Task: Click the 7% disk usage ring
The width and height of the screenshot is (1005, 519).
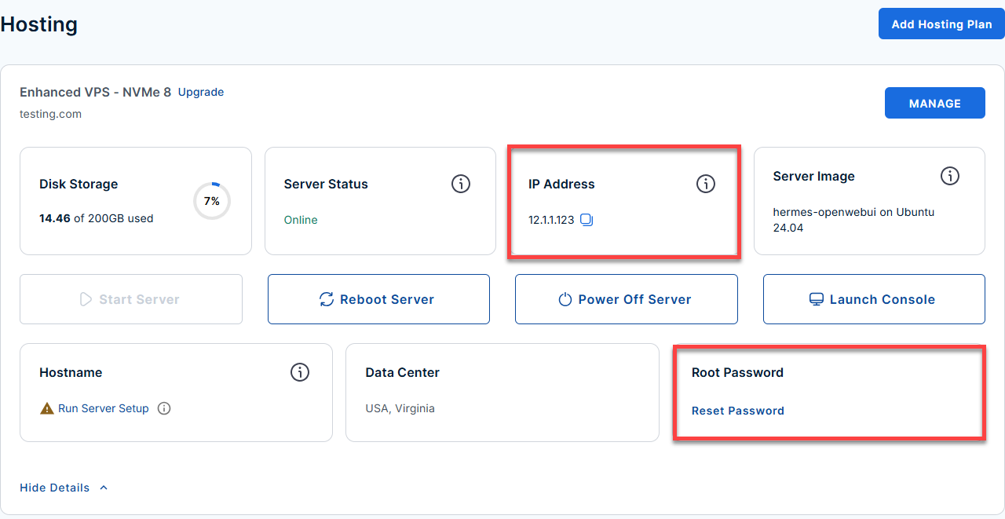Action: [212, 201]
